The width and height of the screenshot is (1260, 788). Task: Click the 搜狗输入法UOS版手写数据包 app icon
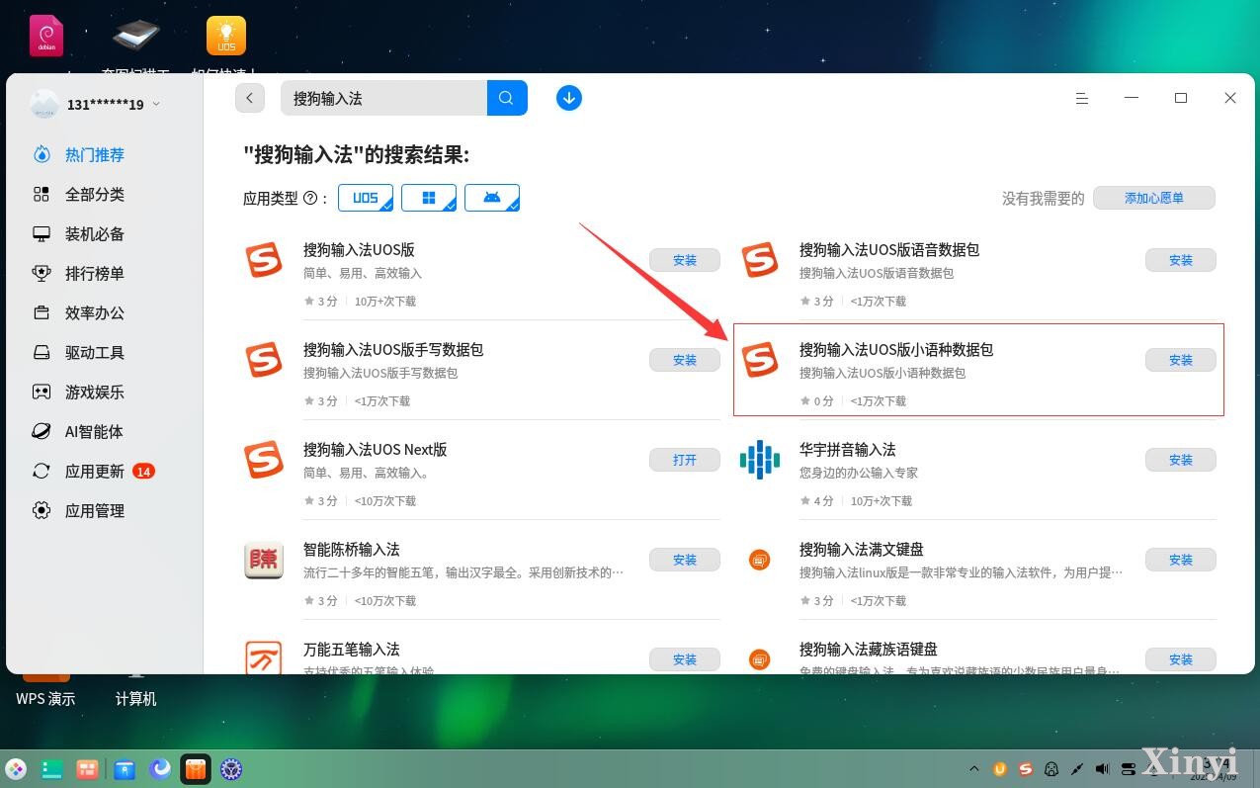(264, 360)
